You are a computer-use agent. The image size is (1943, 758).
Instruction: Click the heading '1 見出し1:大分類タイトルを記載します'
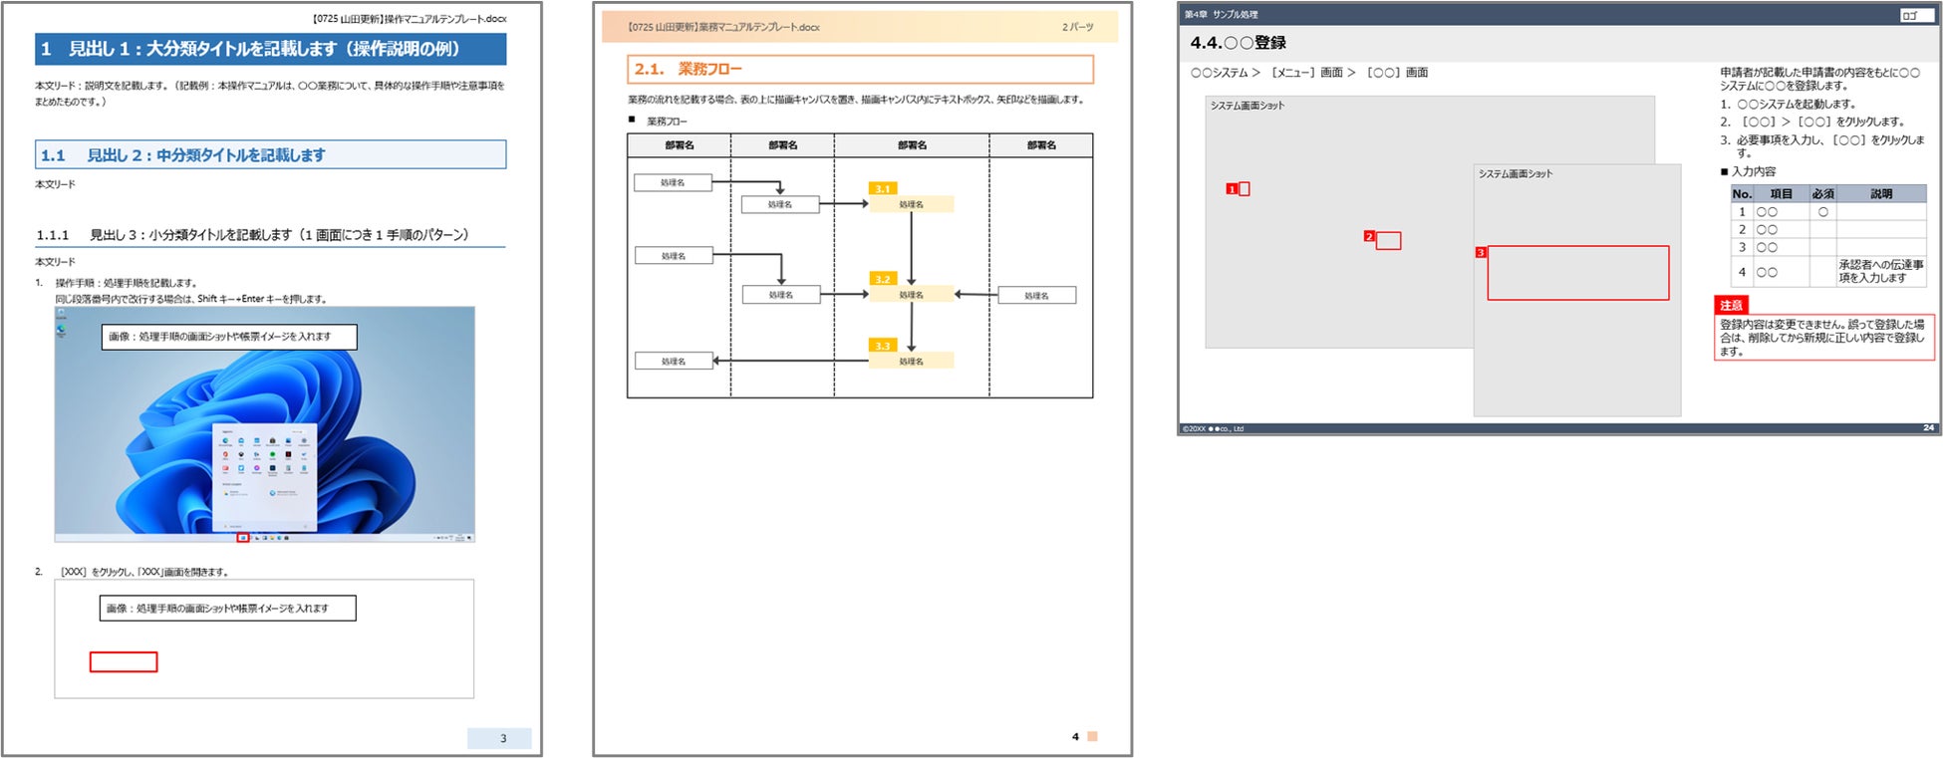point(270,49)
